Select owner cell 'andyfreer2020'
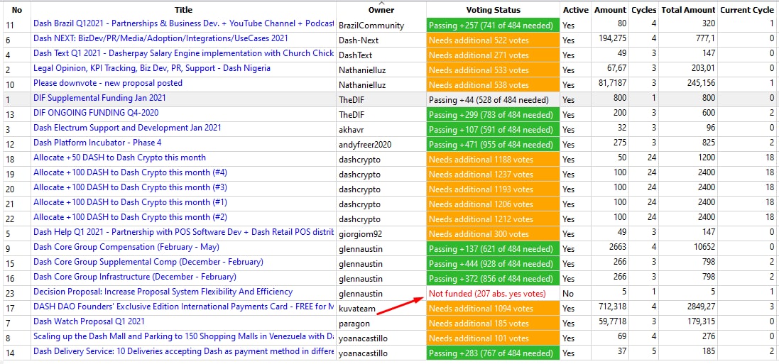The height and width of the screenshot is (364, 779). pyautogui.click(x=381, y=145)
